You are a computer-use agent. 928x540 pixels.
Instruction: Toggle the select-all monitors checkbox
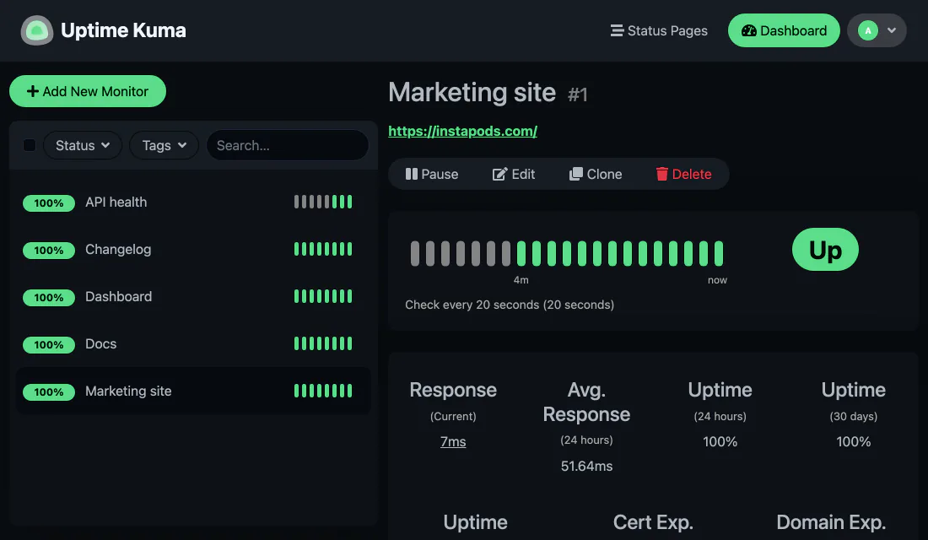(x=29, y=145)
